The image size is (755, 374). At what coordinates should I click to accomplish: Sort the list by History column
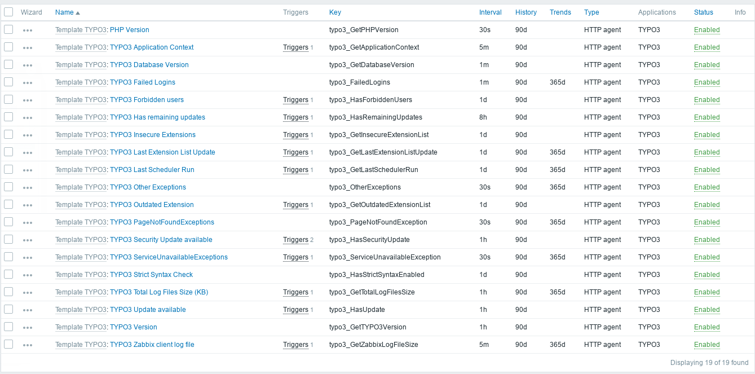pyautogui.click(x=526, y=12)
